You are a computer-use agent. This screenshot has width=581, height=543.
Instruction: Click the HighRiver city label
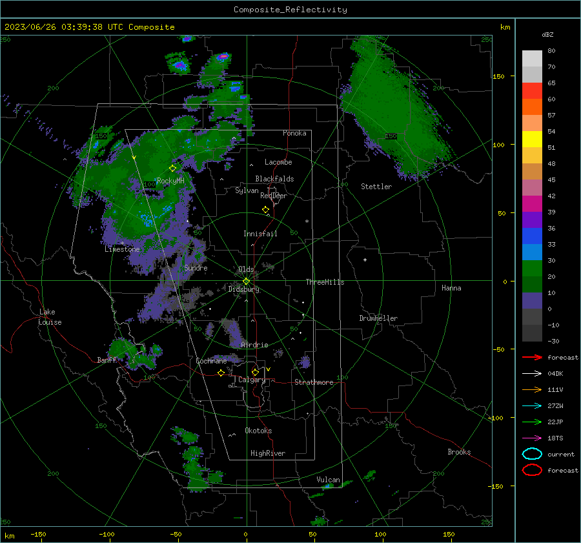pos(268,453)
